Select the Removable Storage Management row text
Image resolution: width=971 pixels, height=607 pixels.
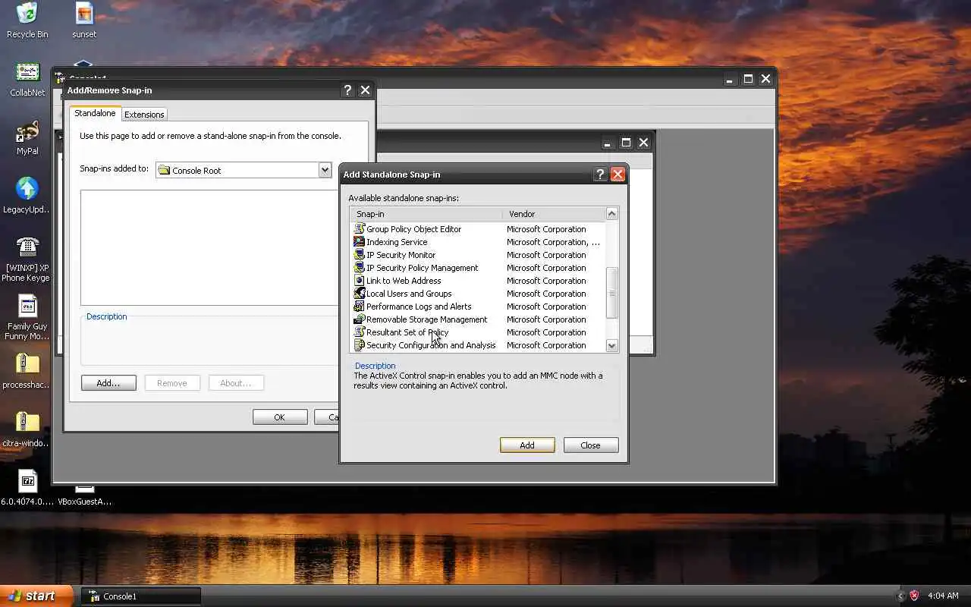(x=427, y=319)
